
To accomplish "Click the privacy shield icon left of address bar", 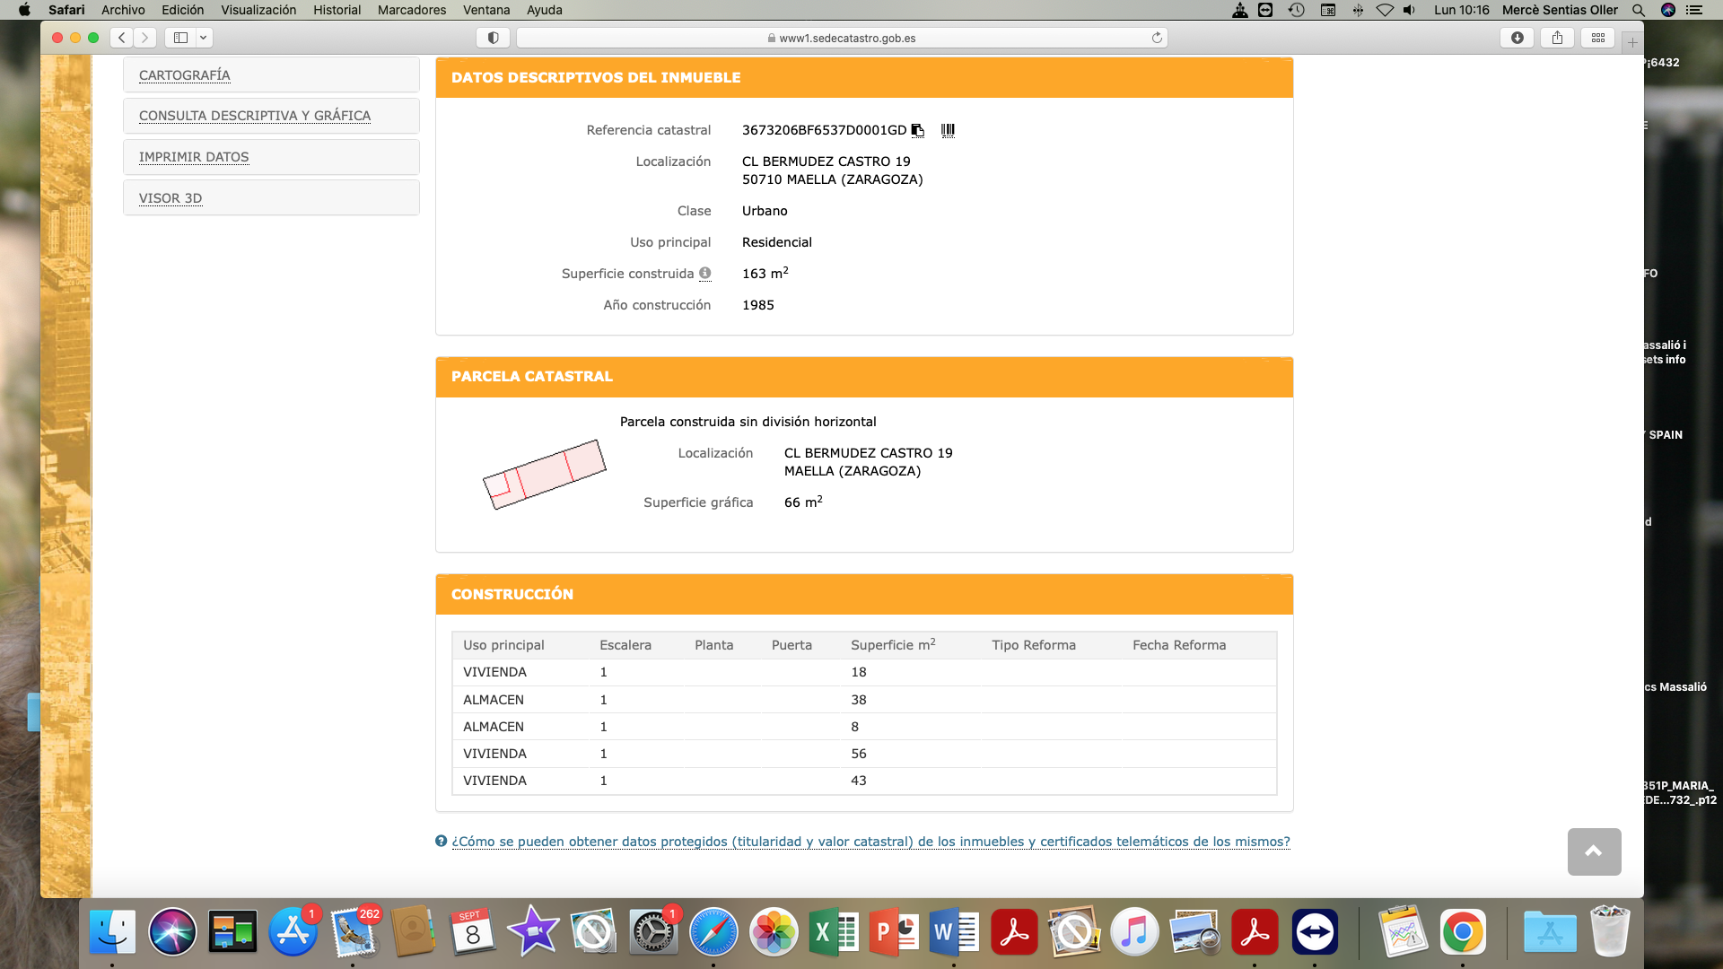I will click(493, 38).
